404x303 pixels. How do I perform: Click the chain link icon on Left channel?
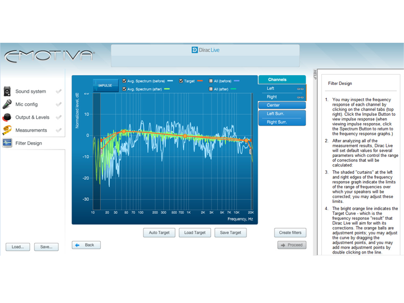[x=300, y=89]
